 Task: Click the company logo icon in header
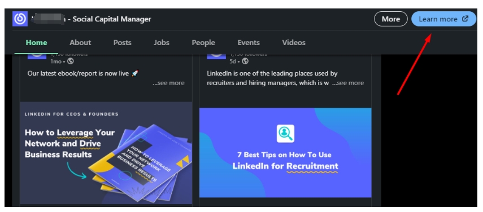coord(20,19)
